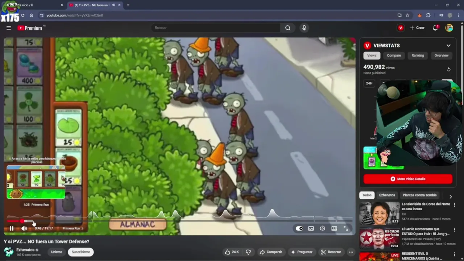Select the 24H time range

click(x=369, y=83)
